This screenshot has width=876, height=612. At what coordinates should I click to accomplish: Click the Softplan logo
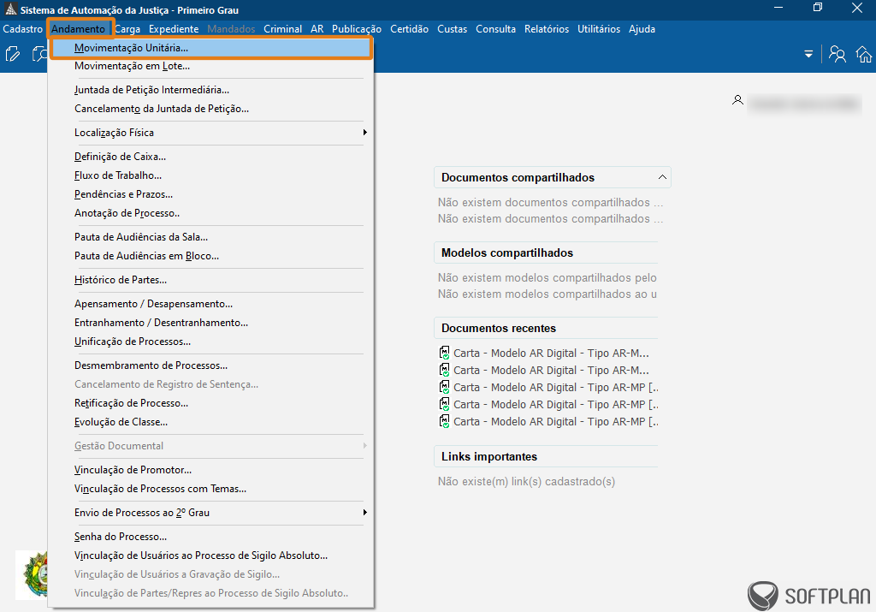coord(809,596)
